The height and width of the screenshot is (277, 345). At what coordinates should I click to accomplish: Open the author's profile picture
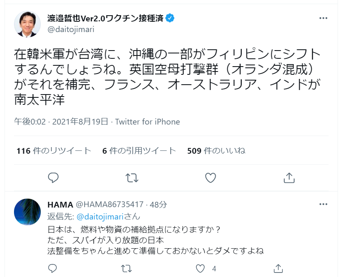[x=27, y=24]
